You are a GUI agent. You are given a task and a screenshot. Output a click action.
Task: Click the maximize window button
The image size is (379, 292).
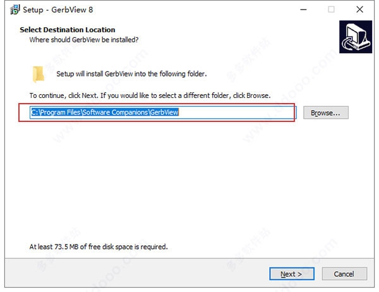coord(332,9)
